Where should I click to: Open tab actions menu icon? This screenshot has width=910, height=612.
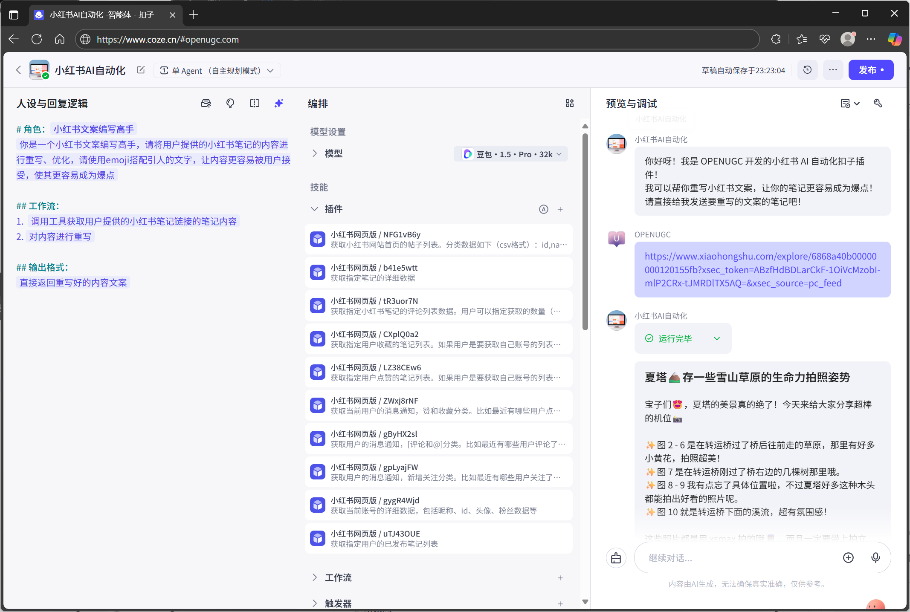point(14,15)
